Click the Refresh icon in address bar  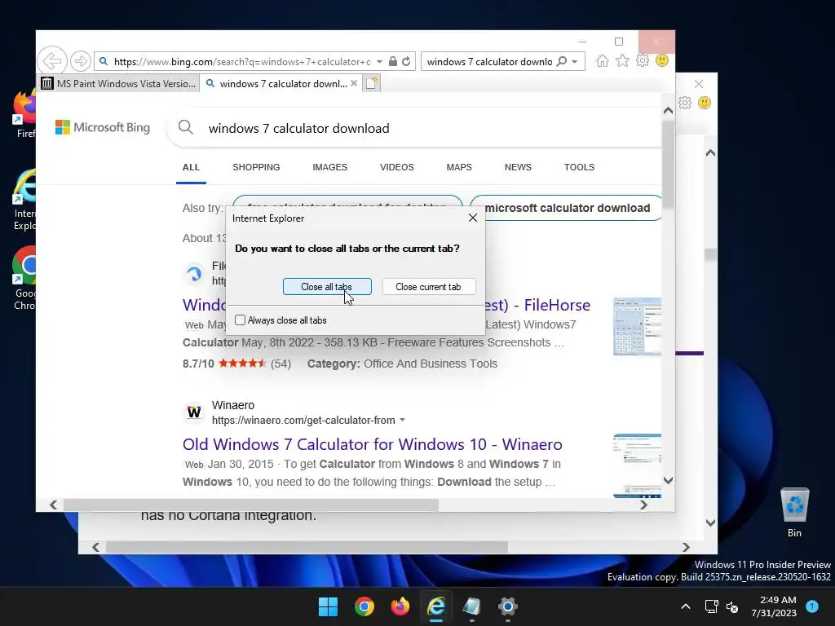pos(406,61)
